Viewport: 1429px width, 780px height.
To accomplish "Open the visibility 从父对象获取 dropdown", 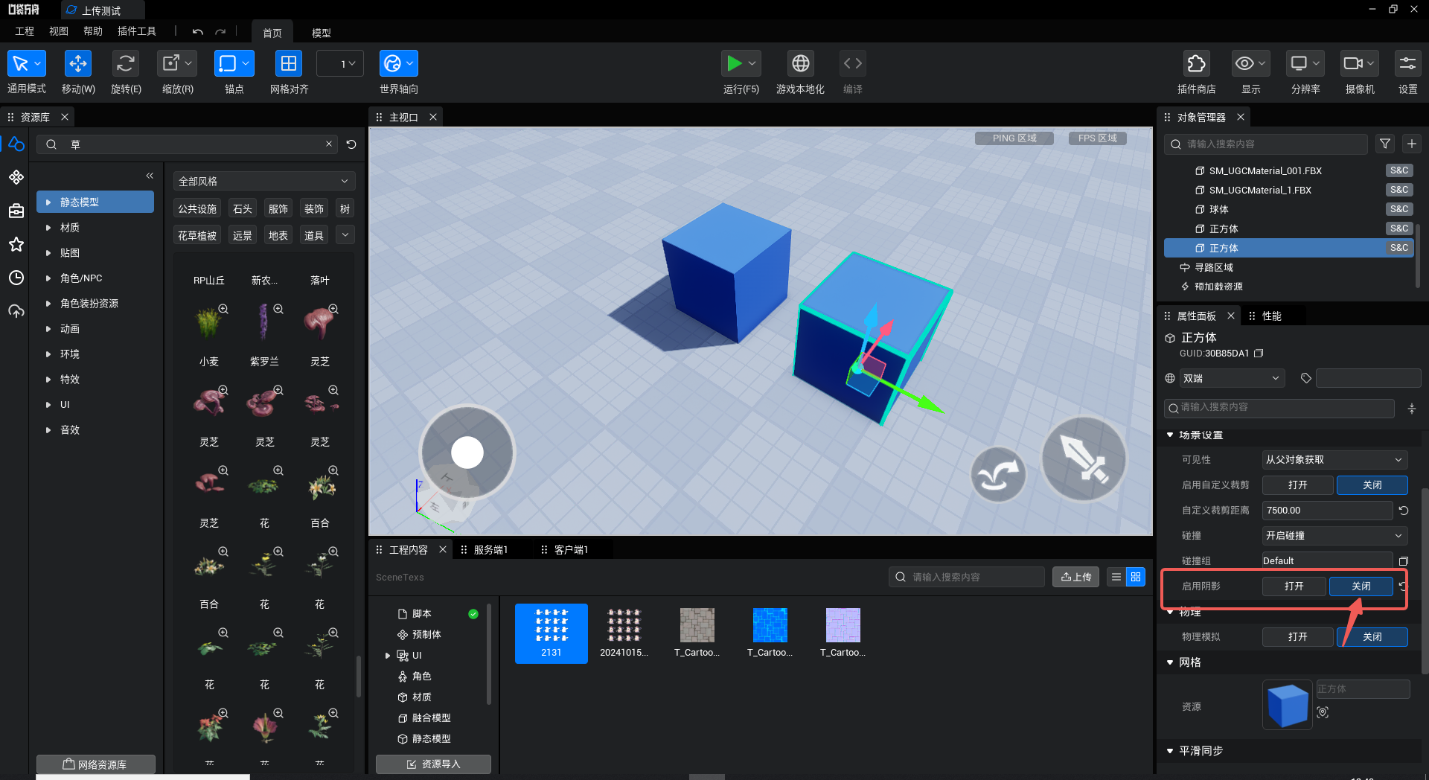I will click(1334, 459).
